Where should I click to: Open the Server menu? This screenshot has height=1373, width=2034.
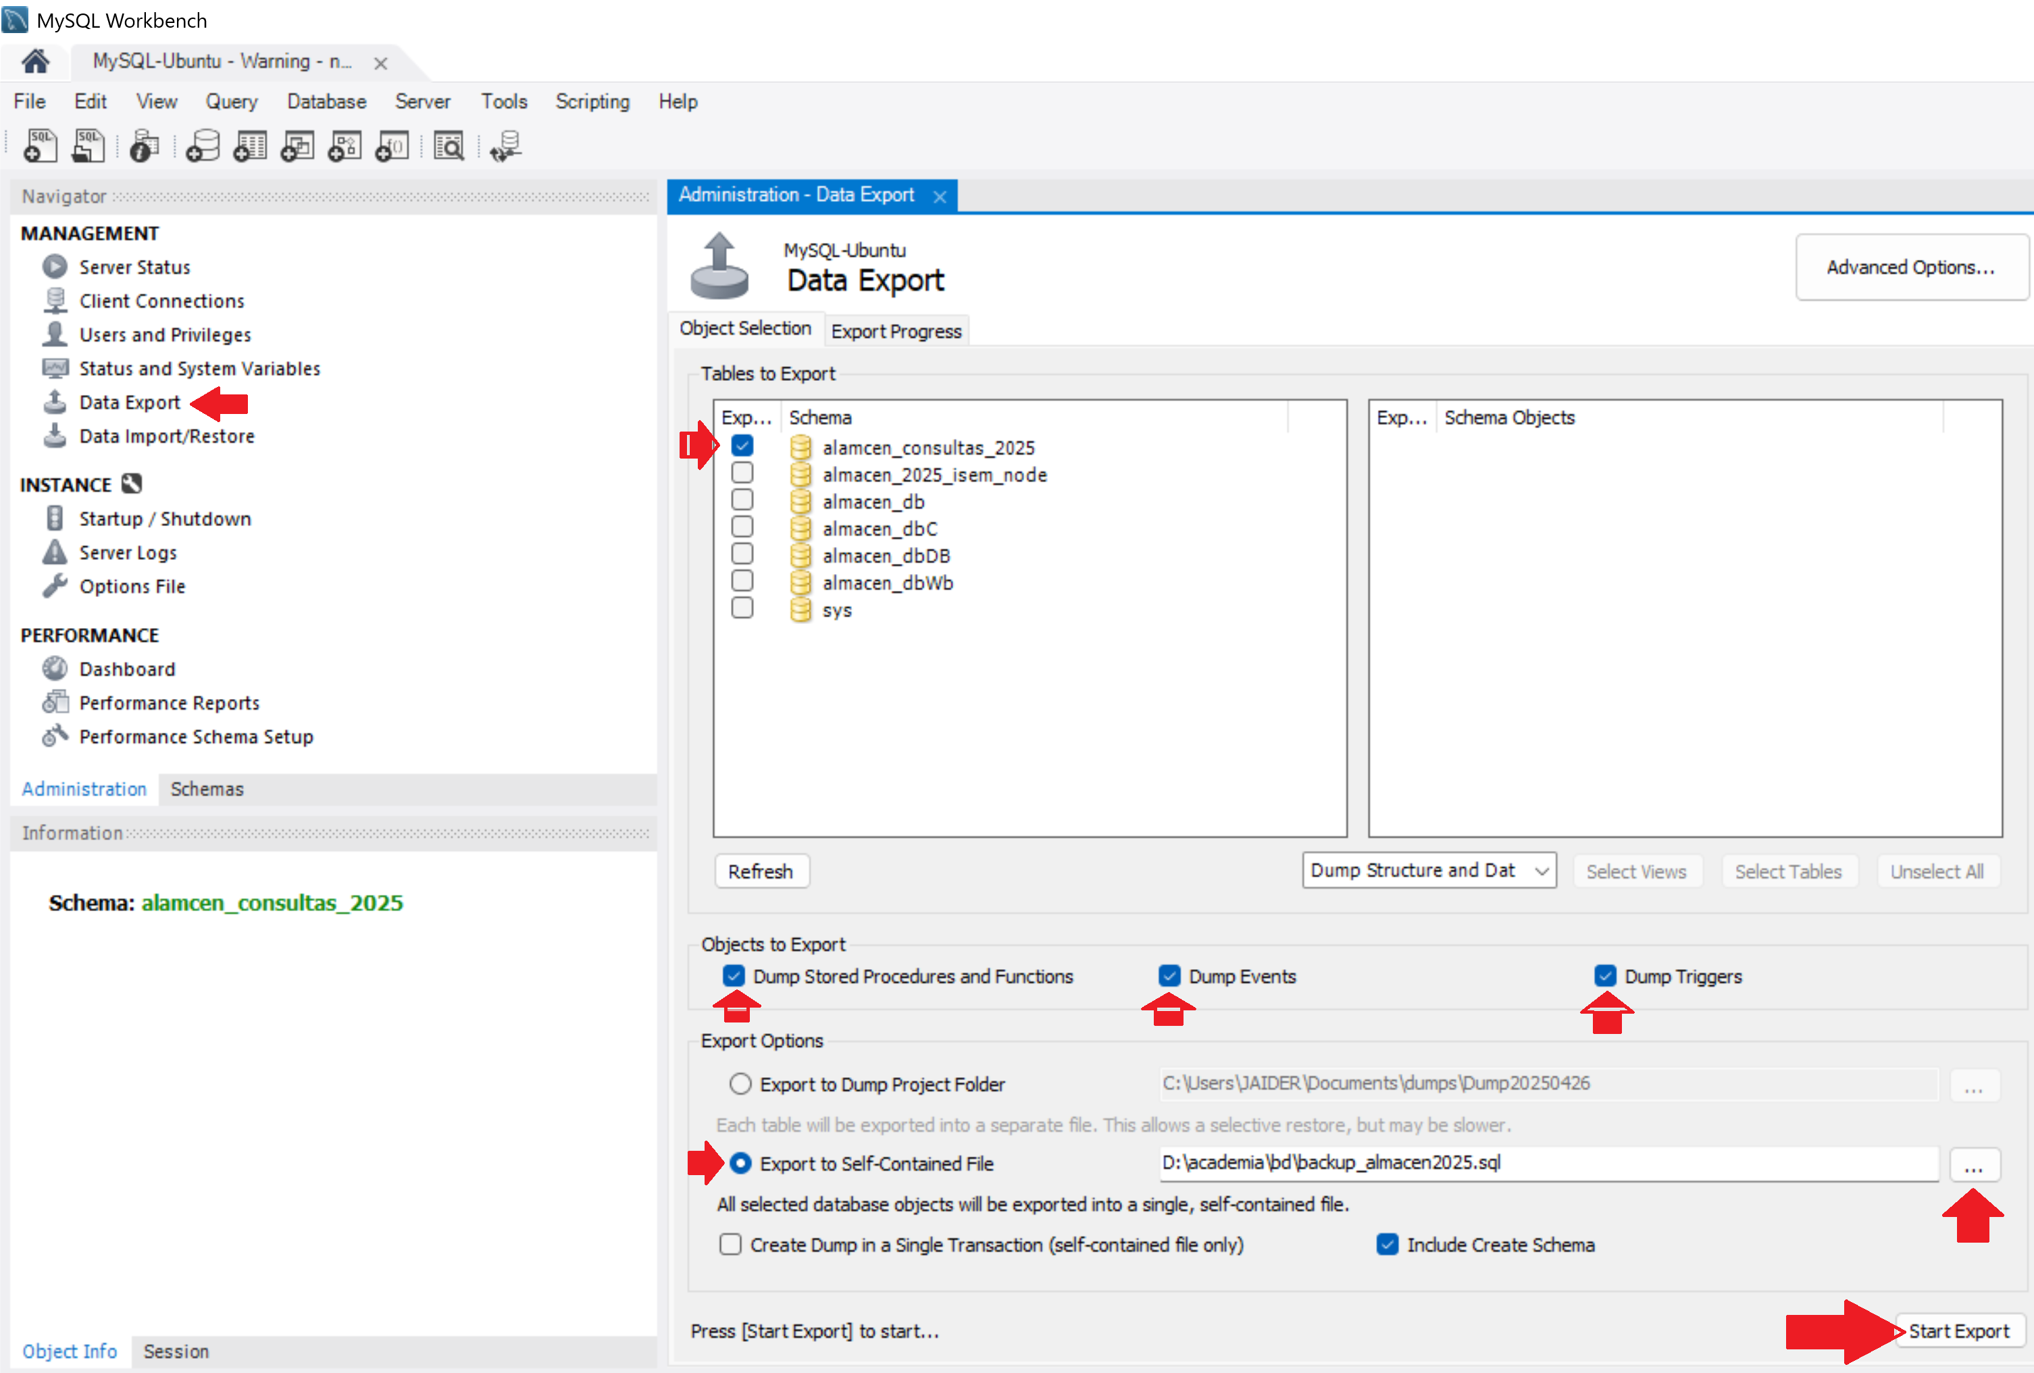(423, 101)
